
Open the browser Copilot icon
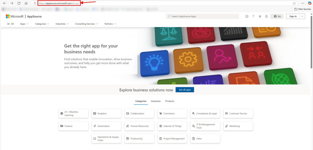point(309,3)
